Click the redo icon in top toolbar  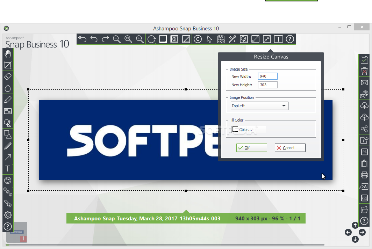pos(105,39)
